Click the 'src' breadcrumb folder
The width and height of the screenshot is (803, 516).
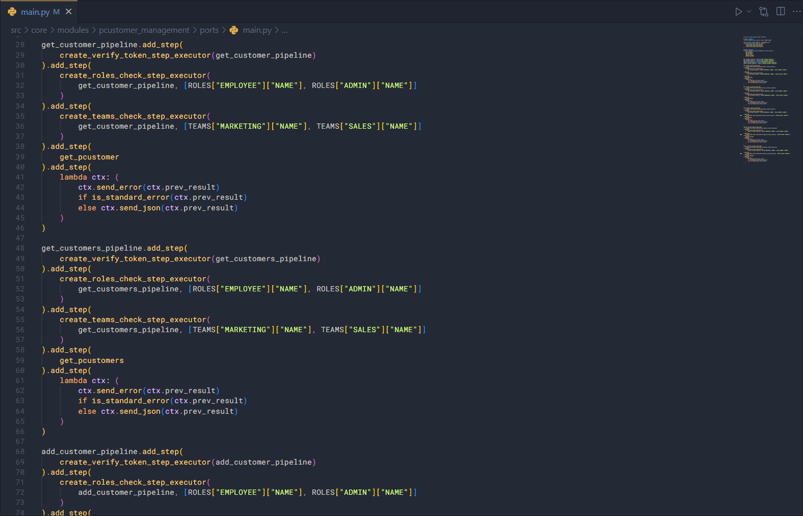(x=16, y=30)
